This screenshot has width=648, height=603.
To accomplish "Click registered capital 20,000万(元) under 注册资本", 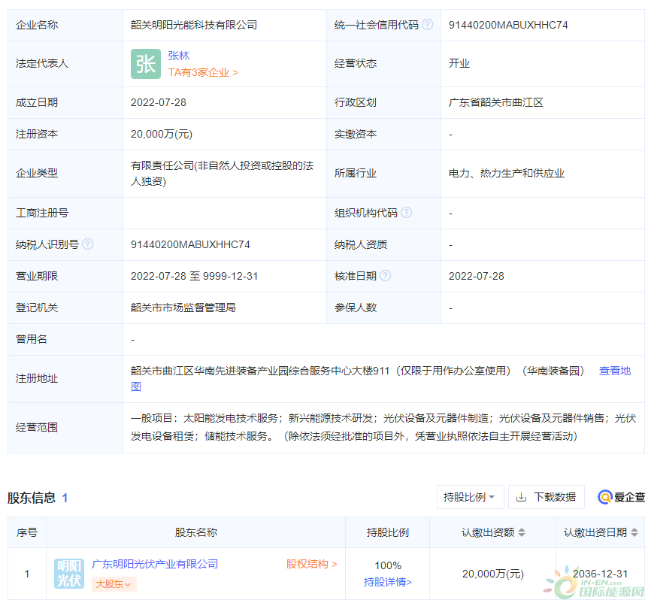I will pyautogui.click(x=162, y=134).
